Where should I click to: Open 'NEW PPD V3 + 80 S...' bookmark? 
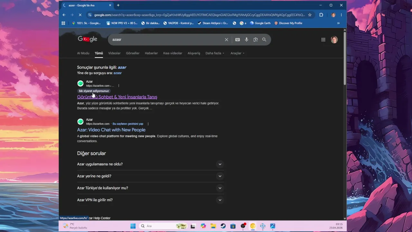121,23
